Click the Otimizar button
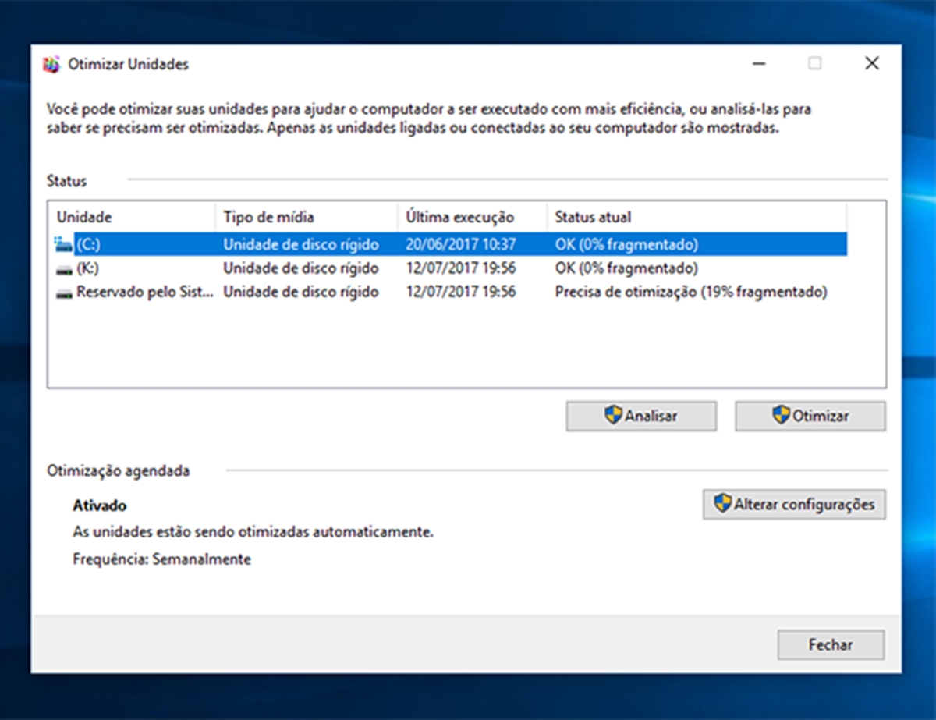 coord(810,416)
